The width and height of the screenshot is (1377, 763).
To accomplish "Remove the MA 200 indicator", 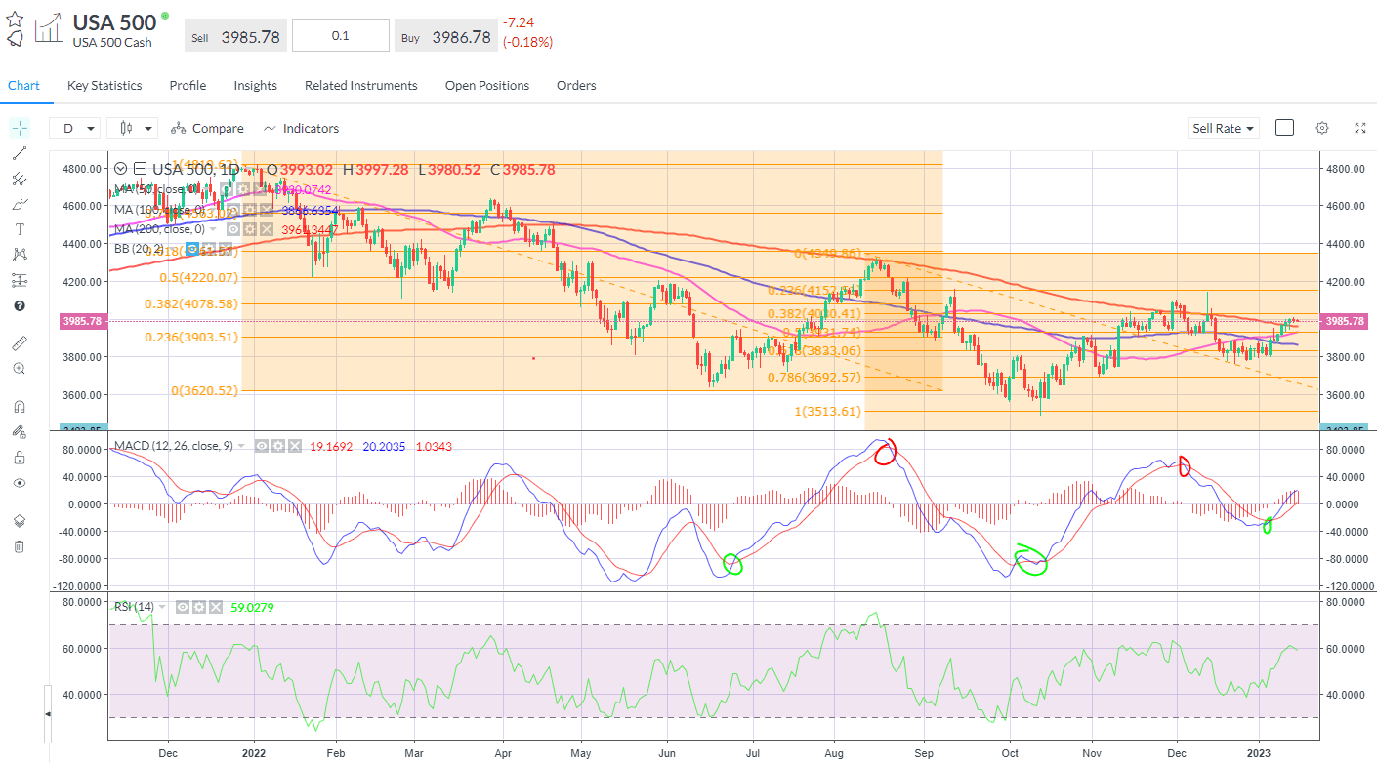I will [267, 229].
